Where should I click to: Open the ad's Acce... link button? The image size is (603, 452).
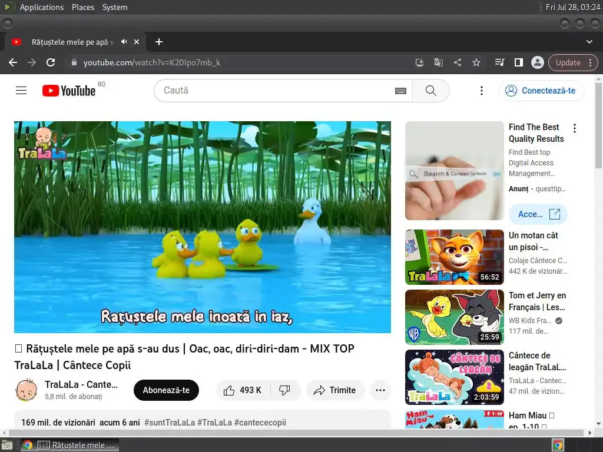(538, 214)
